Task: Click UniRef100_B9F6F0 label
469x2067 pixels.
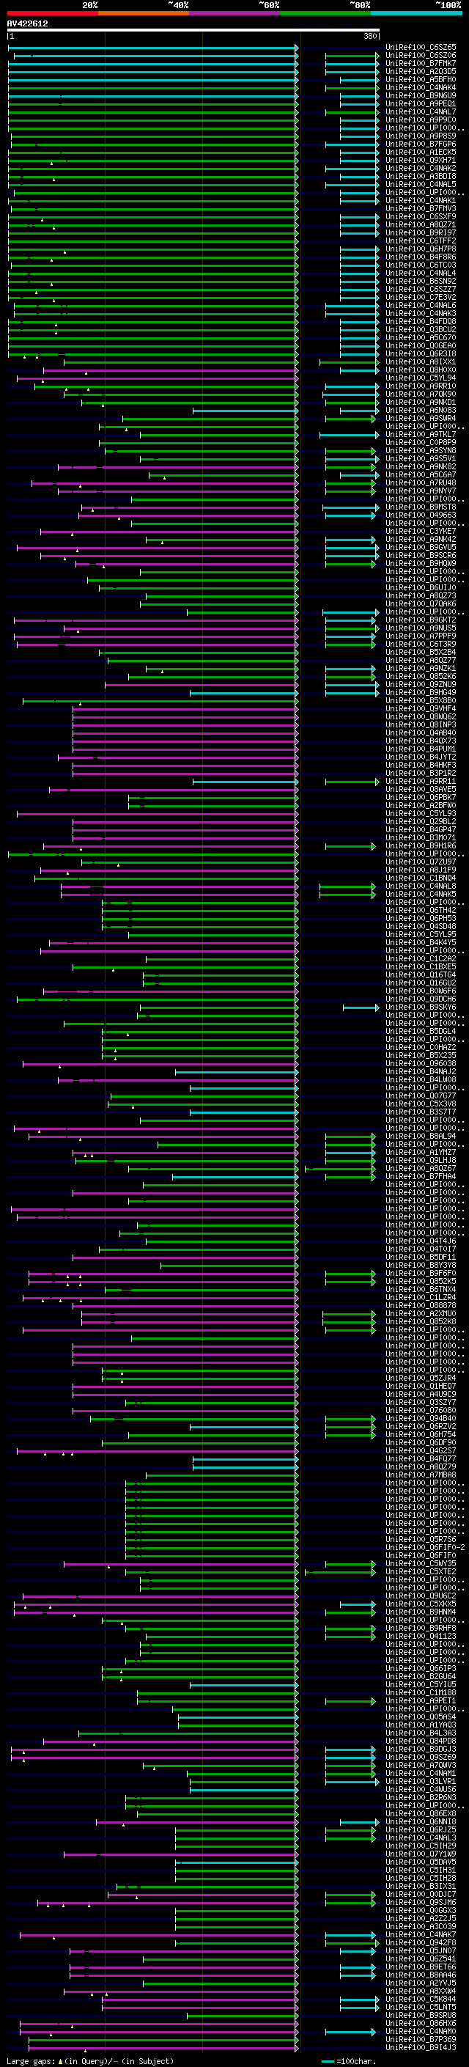Action: [421, 1274]
